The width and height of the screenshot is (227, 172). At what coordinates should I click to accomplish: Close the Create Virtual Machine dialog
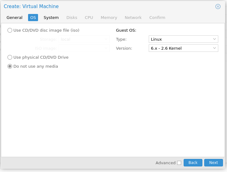pyautogui.click(x=218, y=7)
